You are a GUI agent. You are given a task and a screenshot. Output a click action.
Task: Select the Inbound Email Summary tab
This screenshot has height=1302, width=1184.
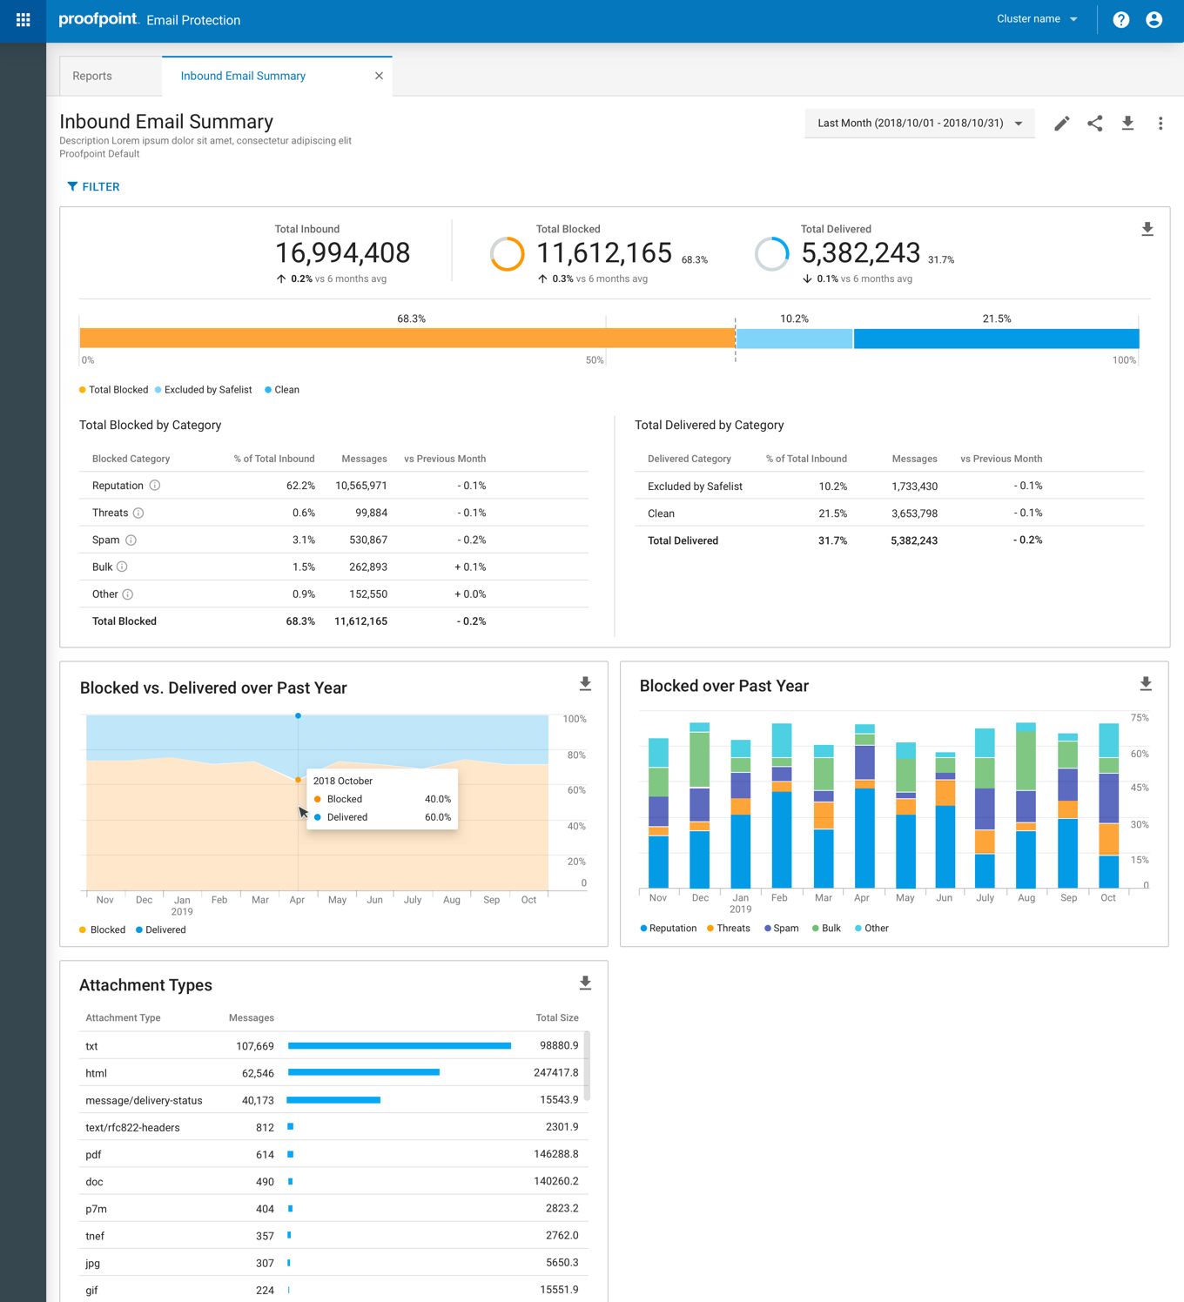point(243,76)
